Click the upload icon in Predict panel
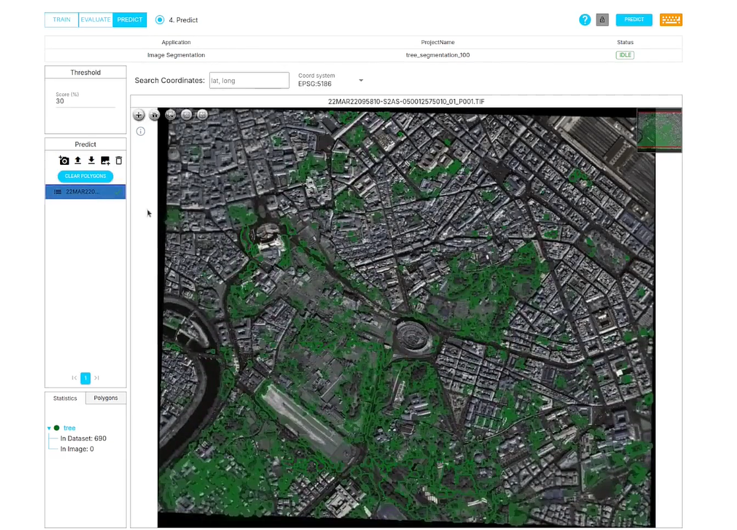 click(x=77, y=160)
